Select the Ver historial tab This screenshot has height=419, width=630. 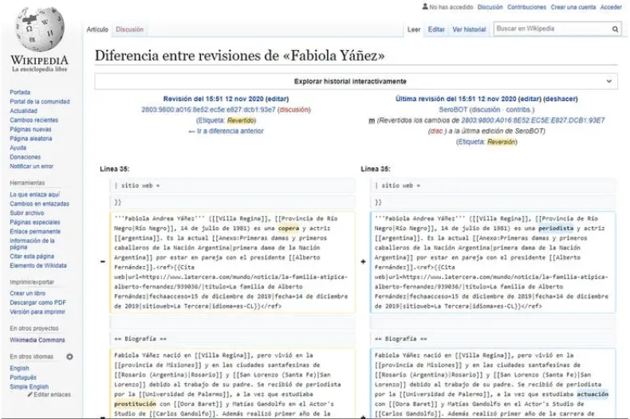coord(469,29)
